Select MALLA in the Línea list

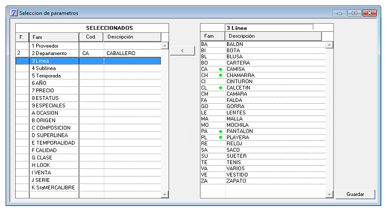[263, 119]
